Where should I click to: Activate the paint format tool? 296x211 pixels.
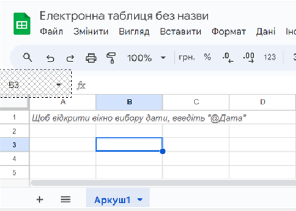point(111,58)
